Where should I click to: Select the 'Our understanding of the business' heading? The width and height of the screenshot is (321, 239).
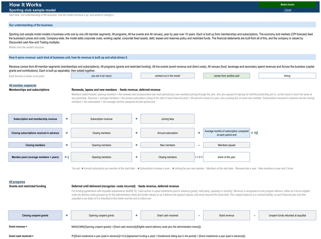pyautogui.click(x=31, y=25)
